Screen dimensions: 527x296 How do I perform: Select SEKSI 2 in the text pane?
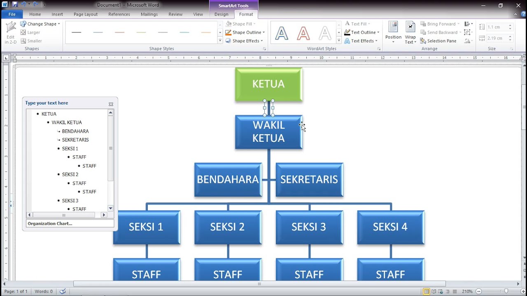70,174
